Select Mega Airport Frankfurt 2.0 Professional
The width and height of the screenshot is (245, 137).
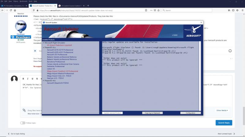(x=62, y=71)
